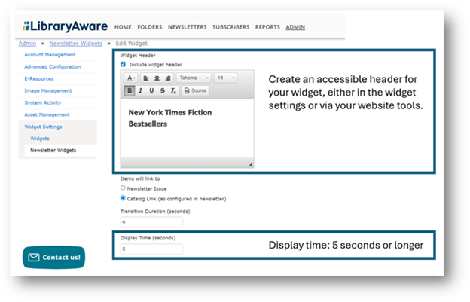Align header text left
This screenshot has width=470, height=302.
[146, 78]
